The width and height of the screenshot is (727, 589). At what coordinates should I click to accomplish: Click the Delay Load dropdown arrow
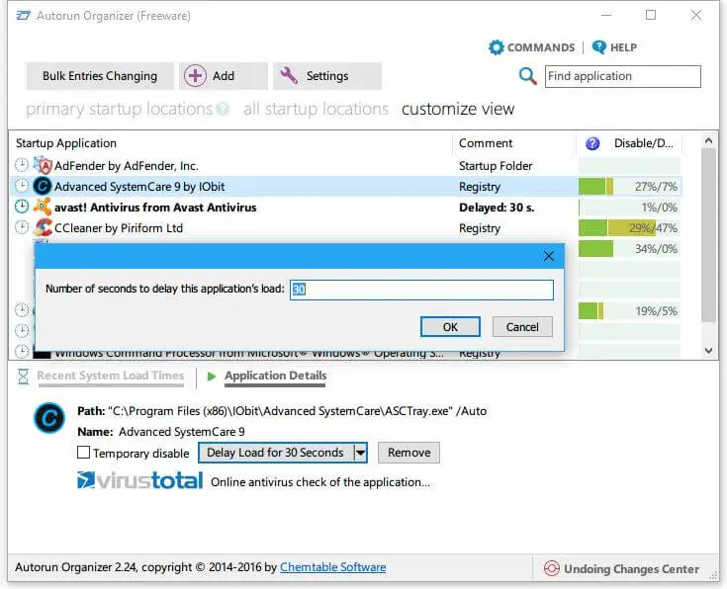pyautogui.click(x=360, y=453)
